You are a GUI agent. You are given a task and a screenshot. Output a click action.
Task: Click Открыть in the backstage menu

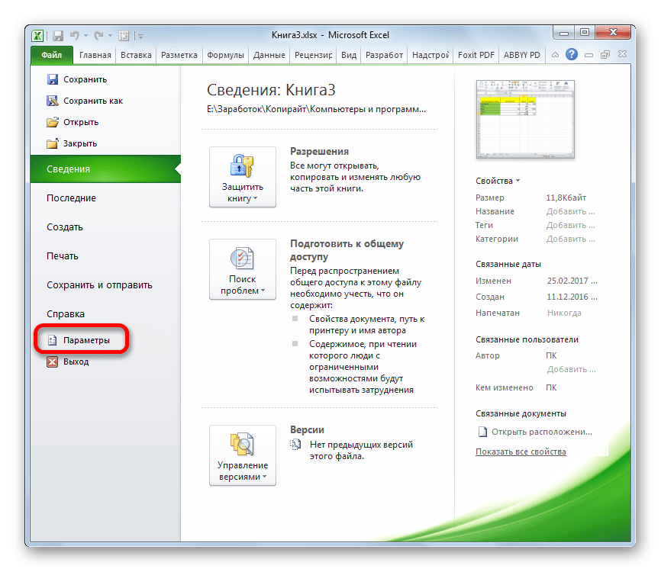pos(73,123)
